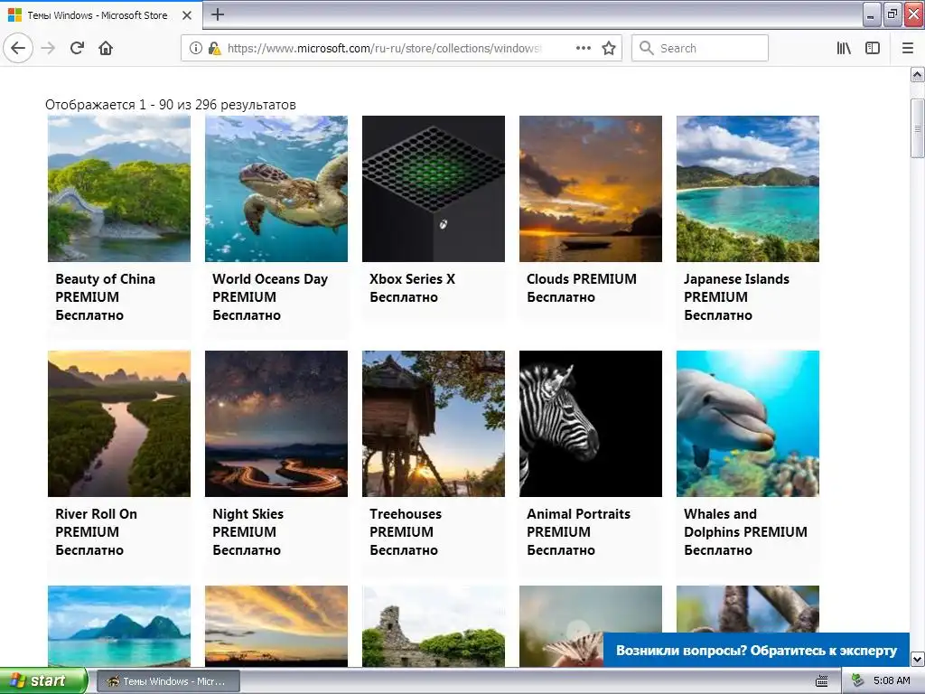
Task: Toggle the sidebar view icon
Action: [x=873, y=48]
